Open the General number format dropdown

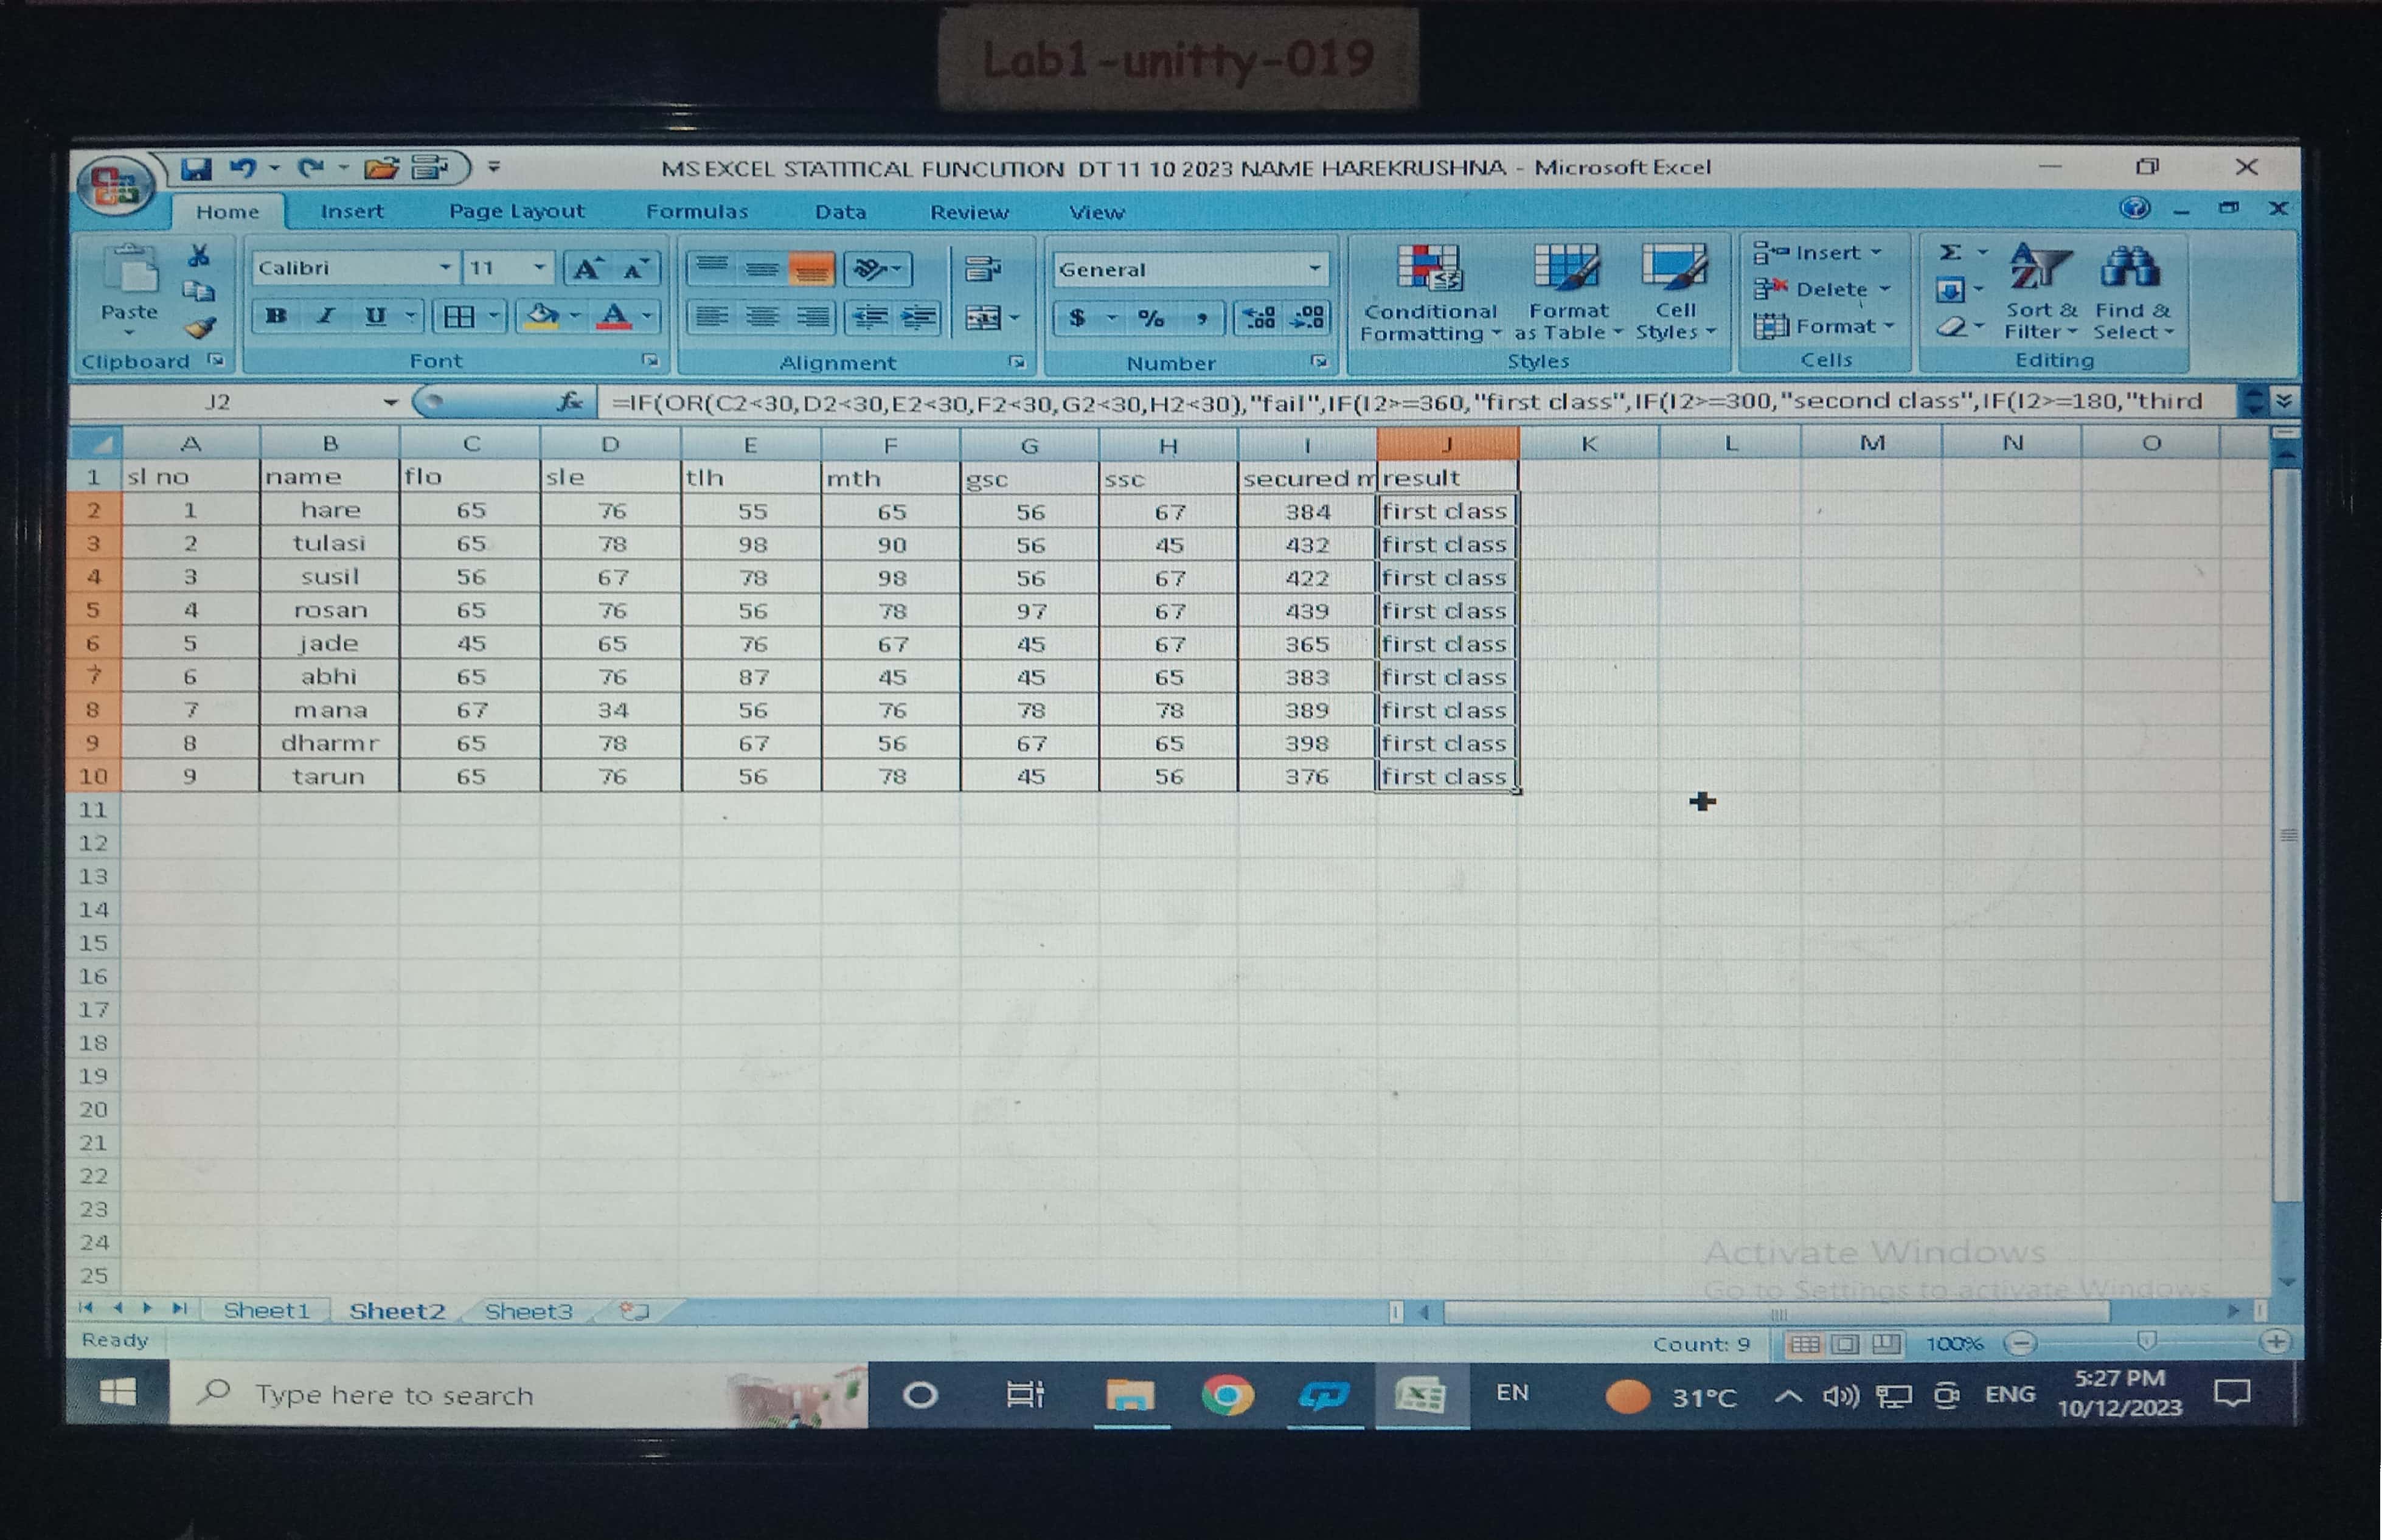click(1314, 268)
